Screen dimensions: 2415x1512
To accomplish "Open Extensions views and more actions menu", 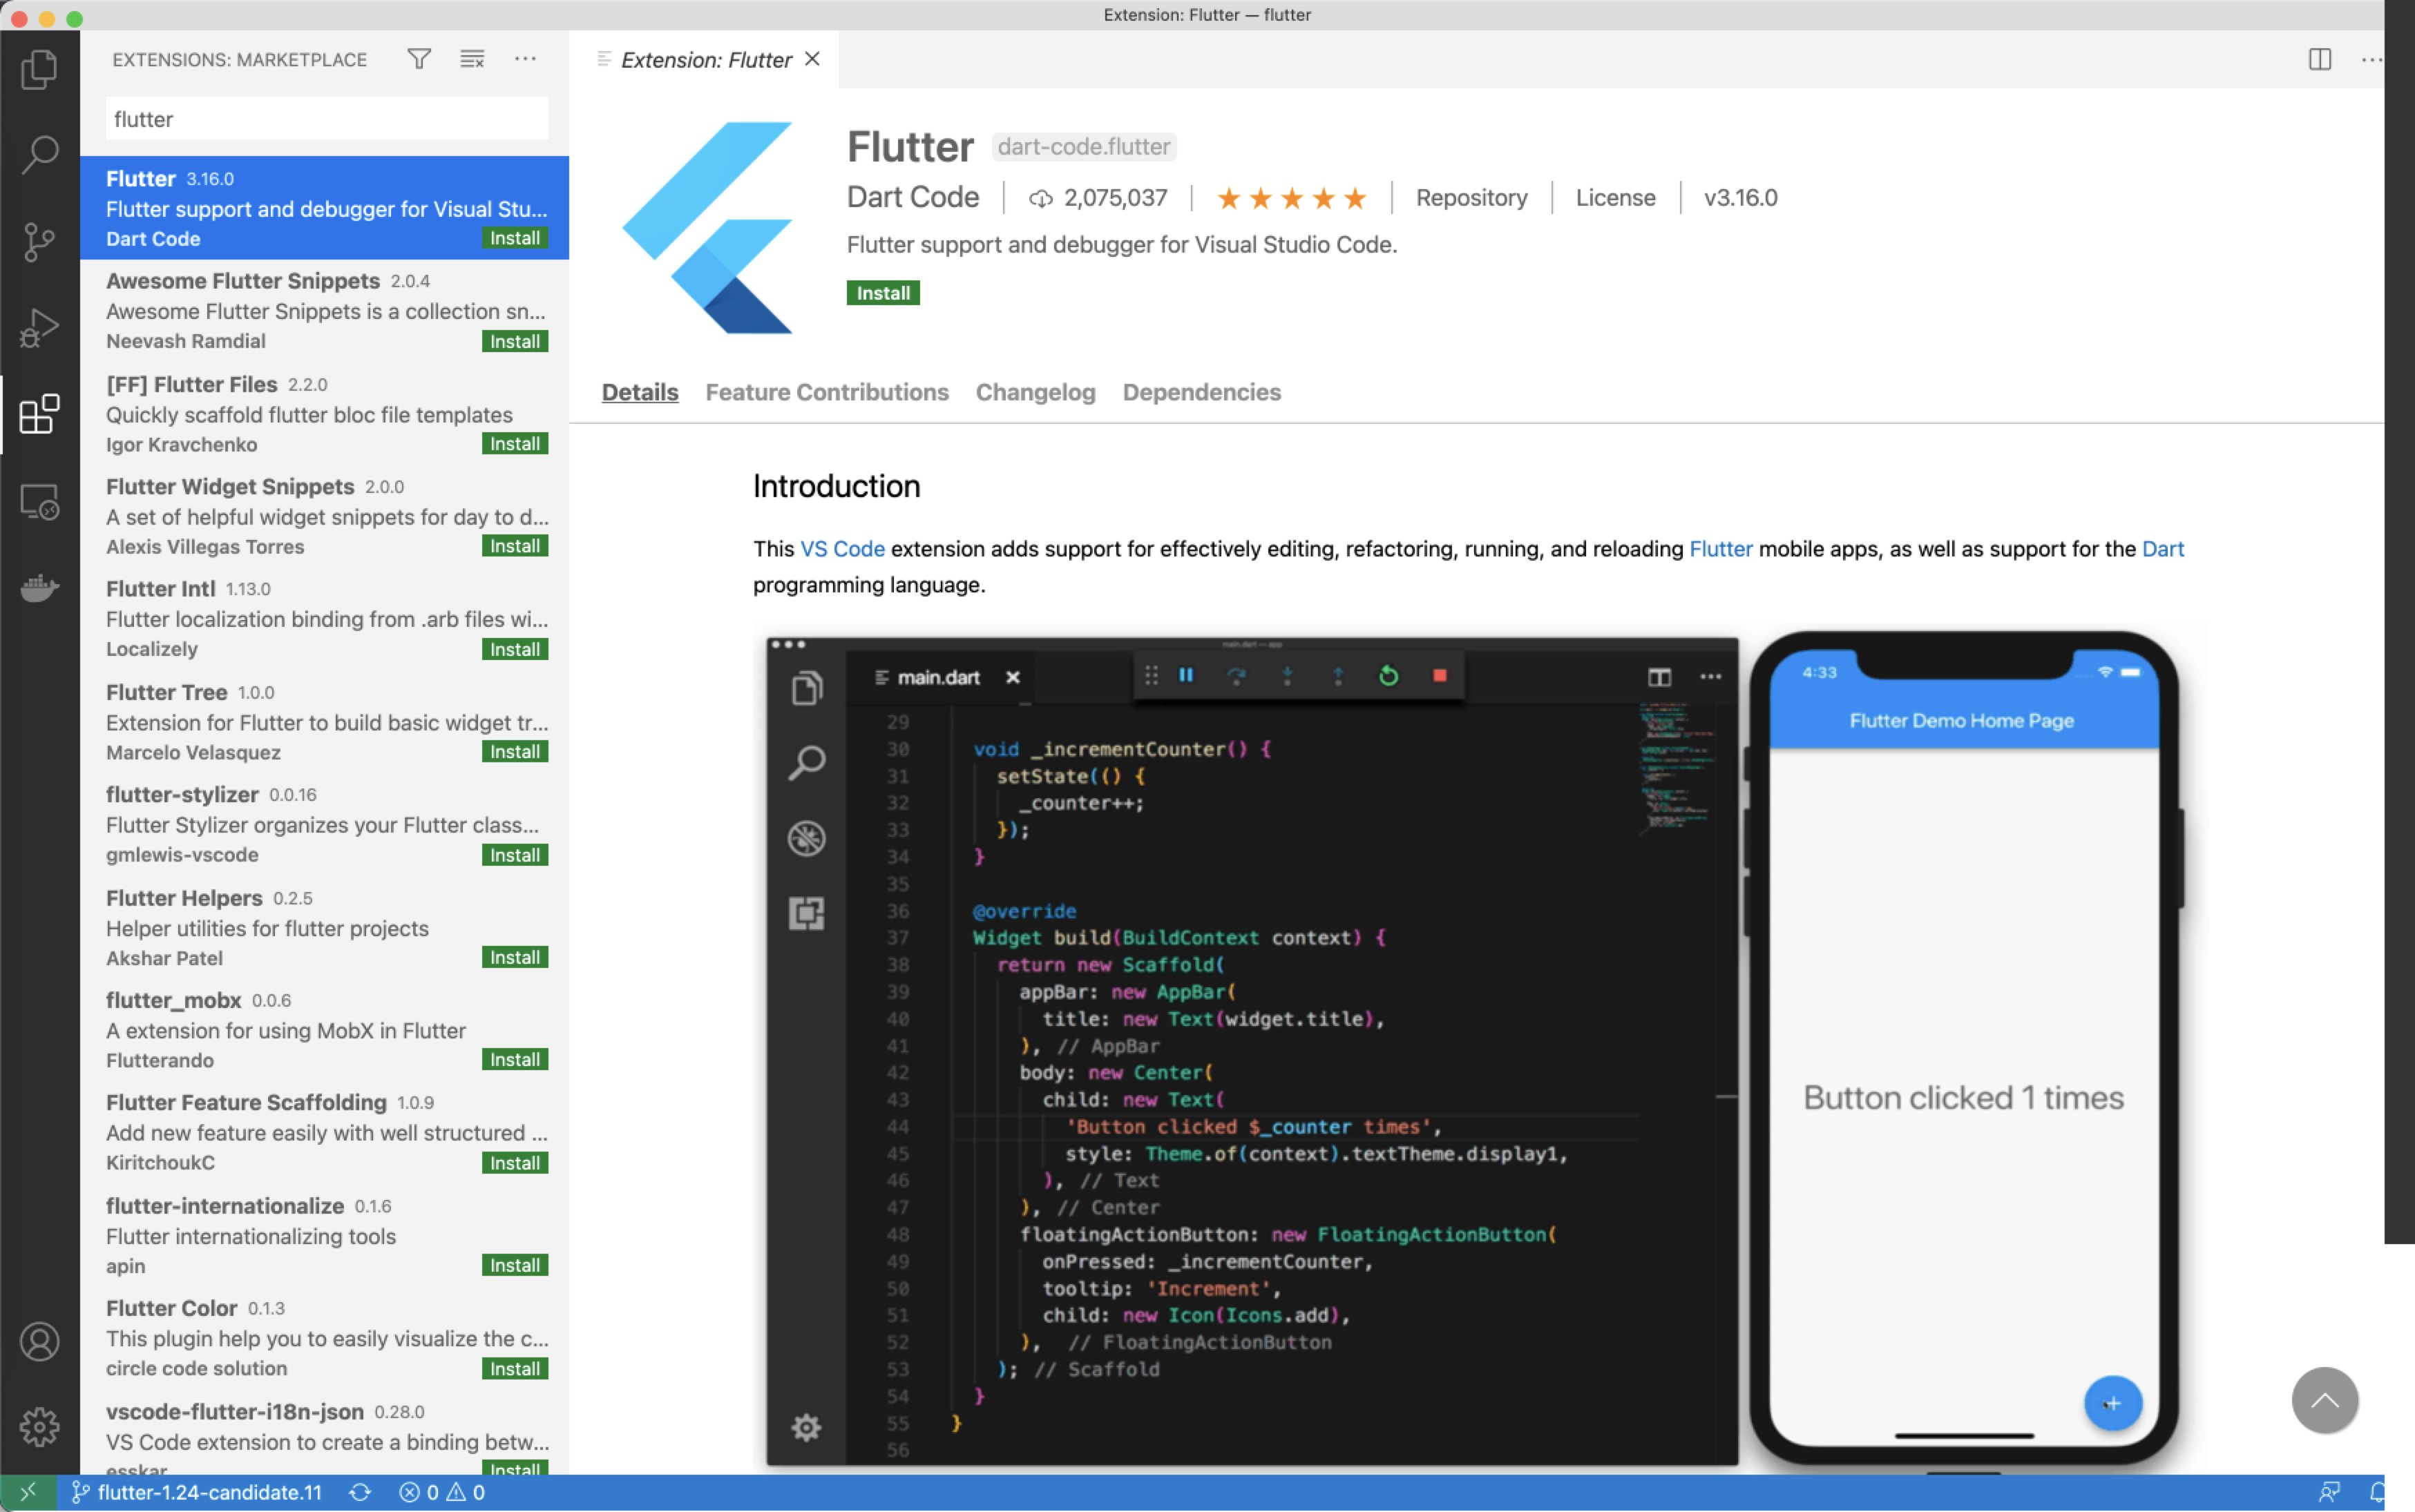I will (525, 59).
